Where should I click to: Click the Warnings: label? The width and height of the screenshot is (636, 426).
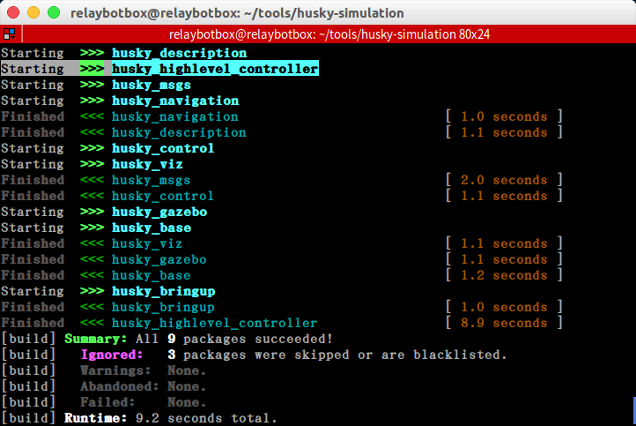(x=115, y=370)
